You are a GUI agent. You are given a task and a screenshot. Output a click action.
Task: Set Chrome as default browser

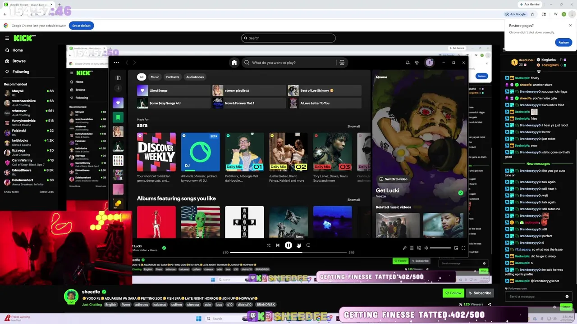point(81,26)
